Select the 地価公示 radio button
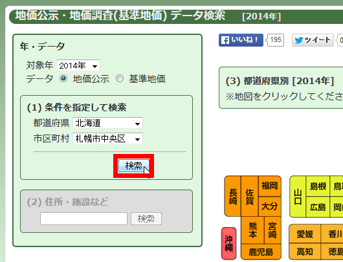 point(63,78)
